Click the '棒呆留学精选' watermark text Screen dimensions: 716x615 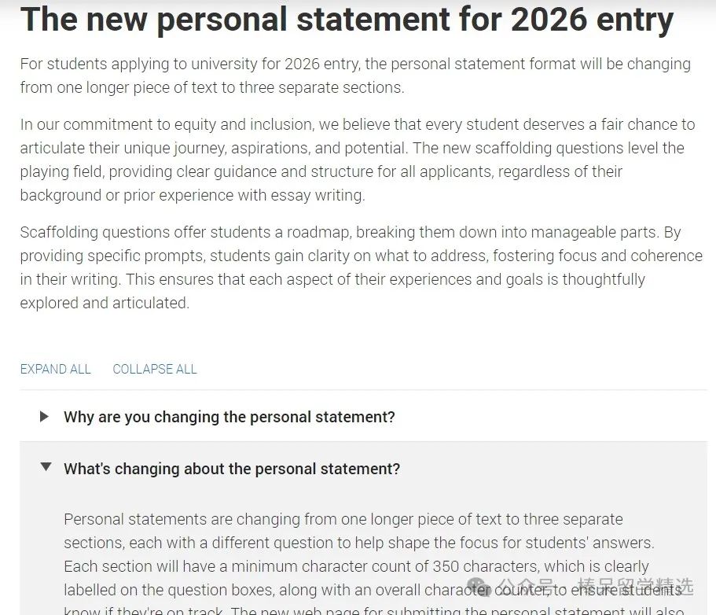pyautogui.click(x=635, y=587)
